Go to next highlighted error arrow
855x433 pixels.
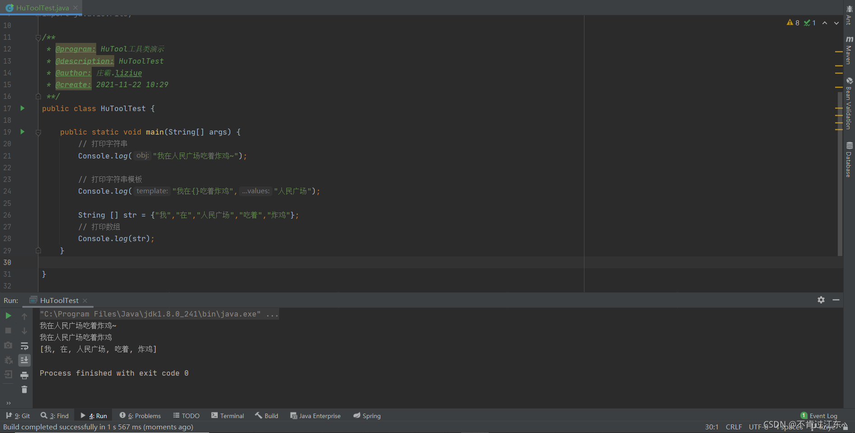click(836, 23)
